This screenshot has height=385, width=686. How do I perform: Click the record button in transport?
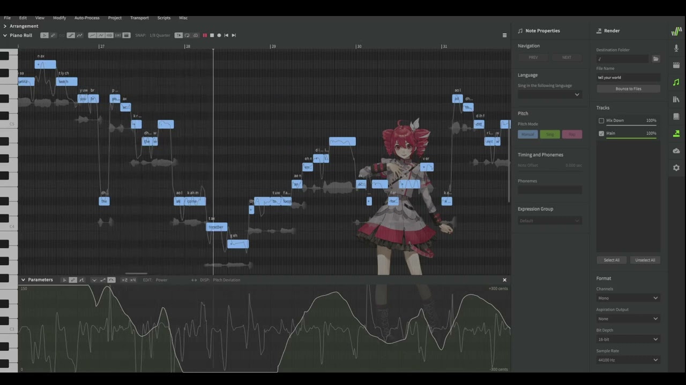tap(219, 35)
